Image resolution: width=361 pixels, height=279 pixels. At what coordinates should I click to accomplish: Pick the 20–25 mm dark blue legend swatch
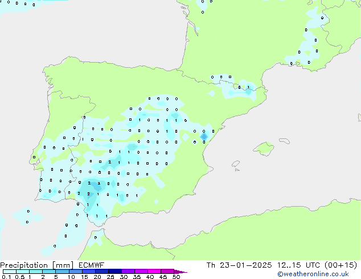tap(104, 272)
